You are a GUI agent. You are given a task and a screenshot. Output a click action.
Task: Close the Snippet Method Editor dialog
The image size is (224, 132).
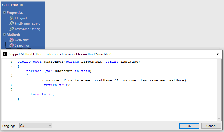tap(218, 54)
